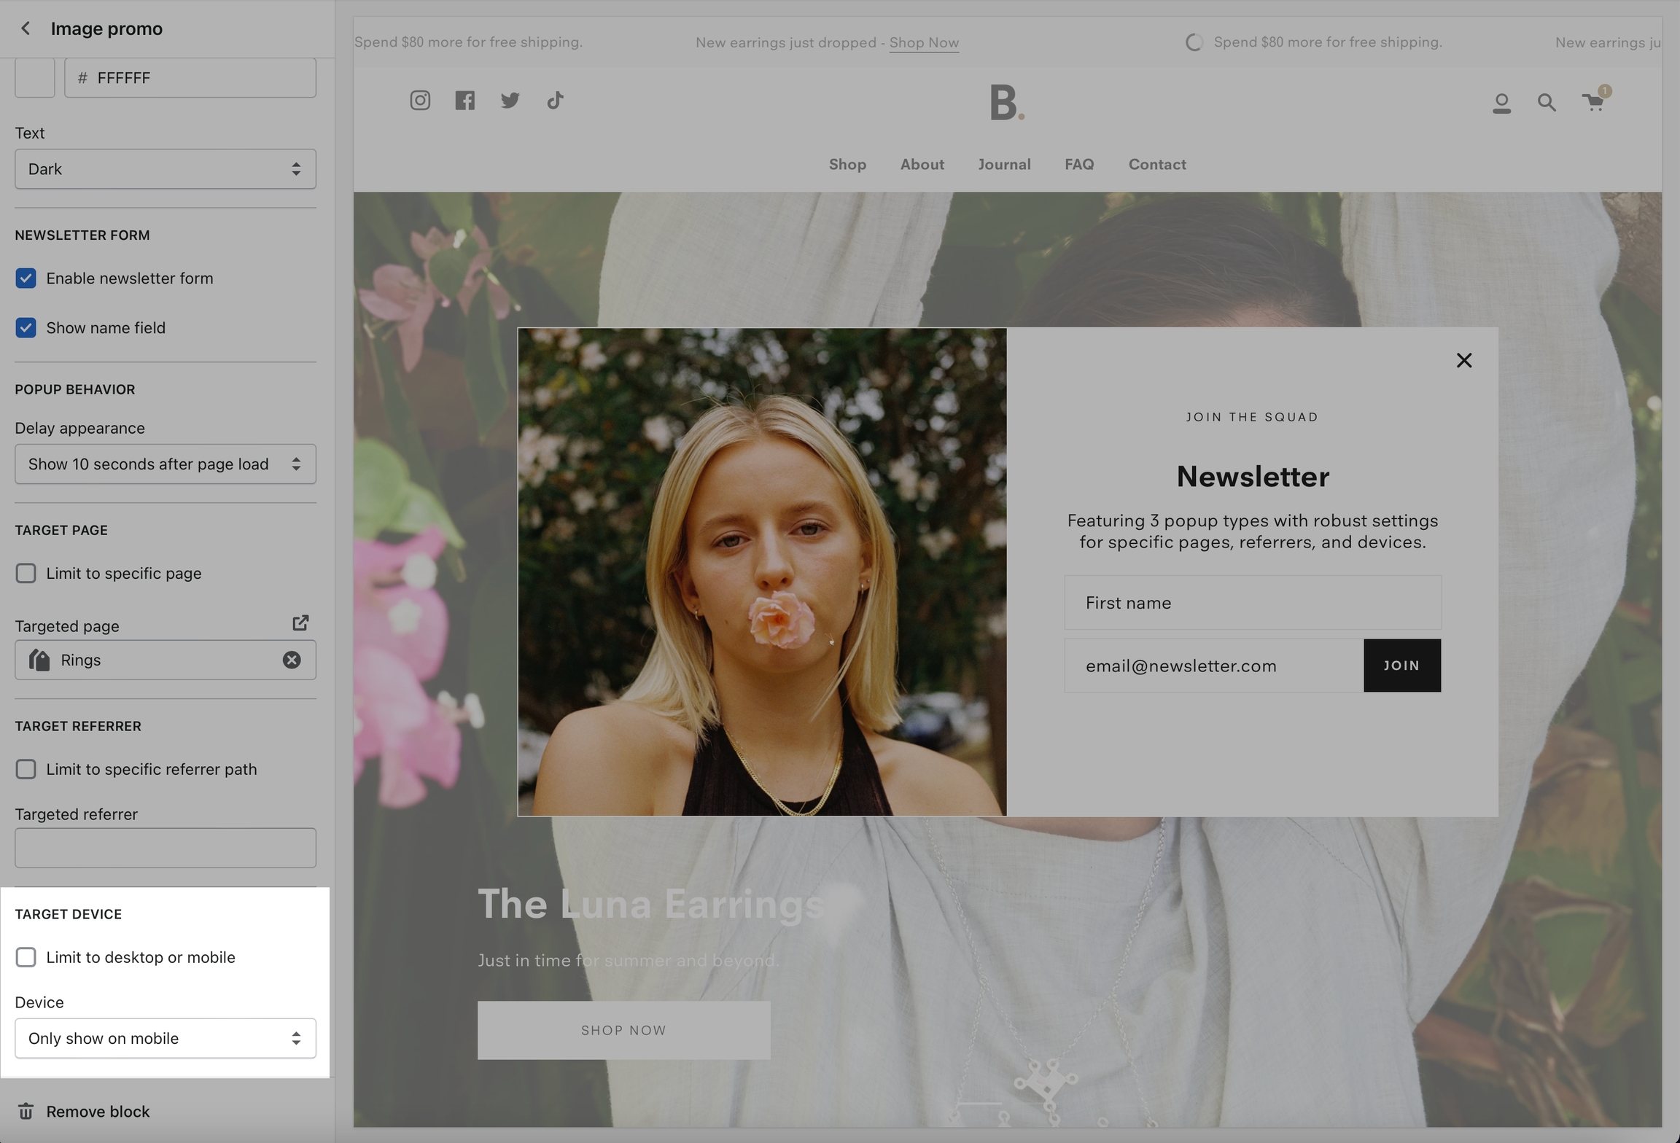Expand the Delay appearance dropdown
The image size is (1680, 1143).
(x=166, y=464)
